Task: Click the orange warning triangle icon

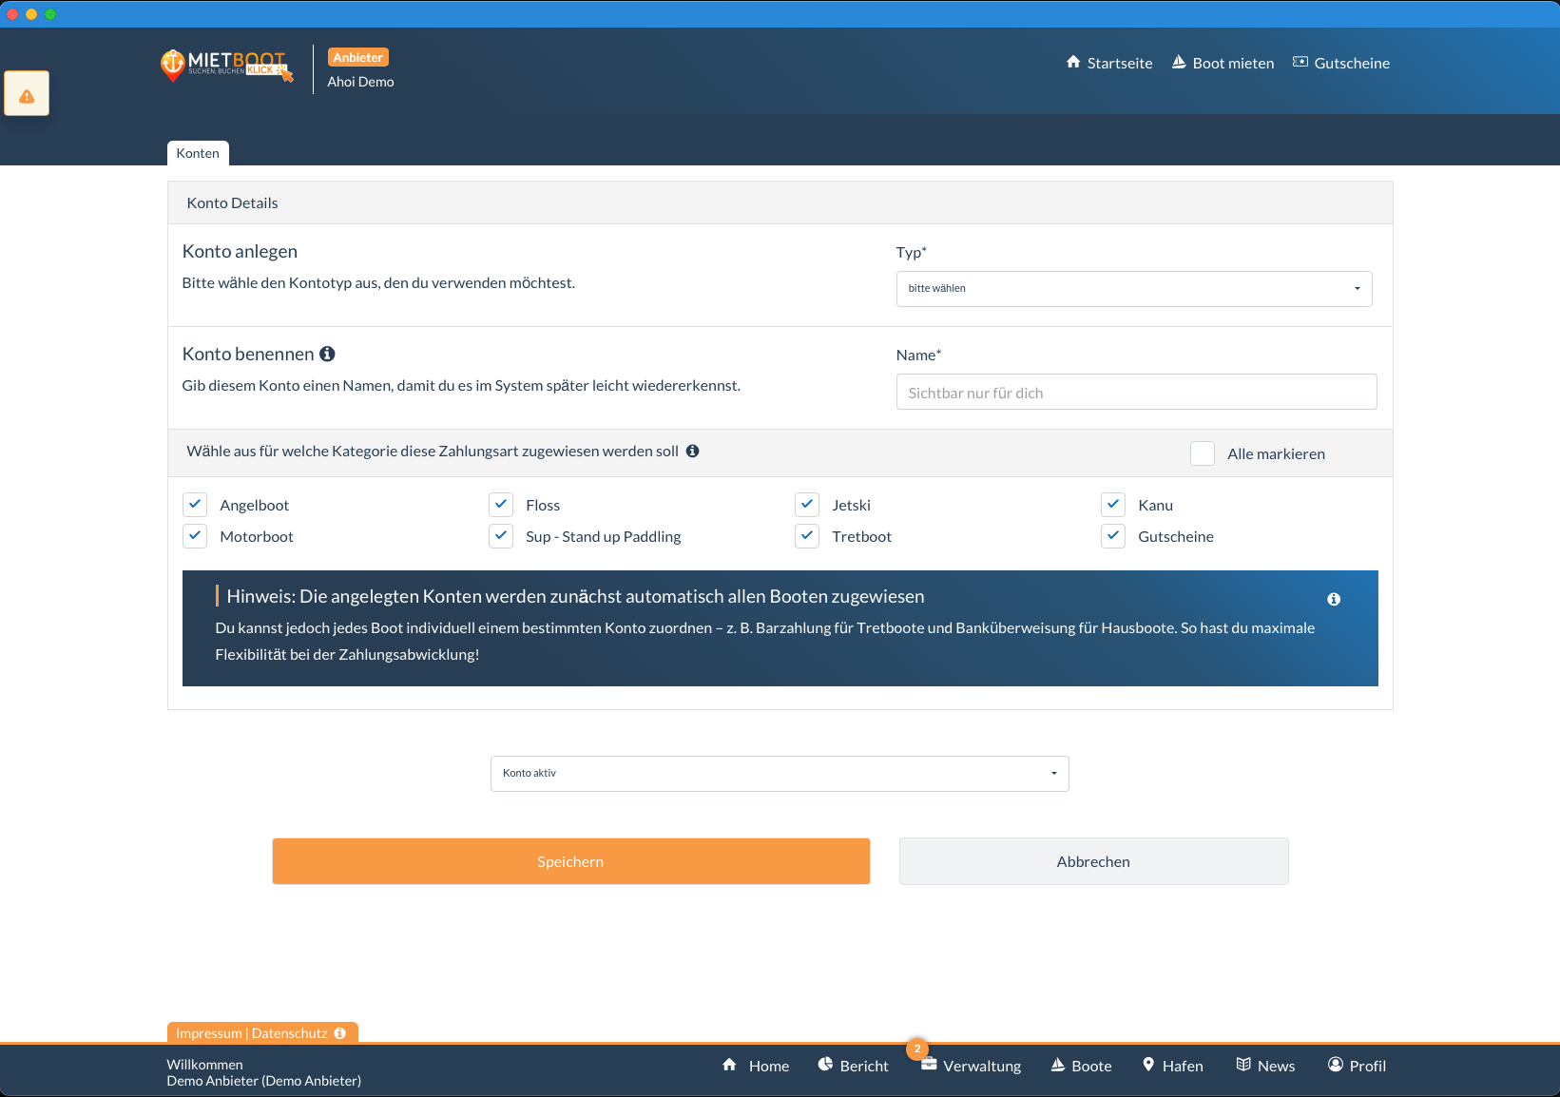Action: [27, 95]
